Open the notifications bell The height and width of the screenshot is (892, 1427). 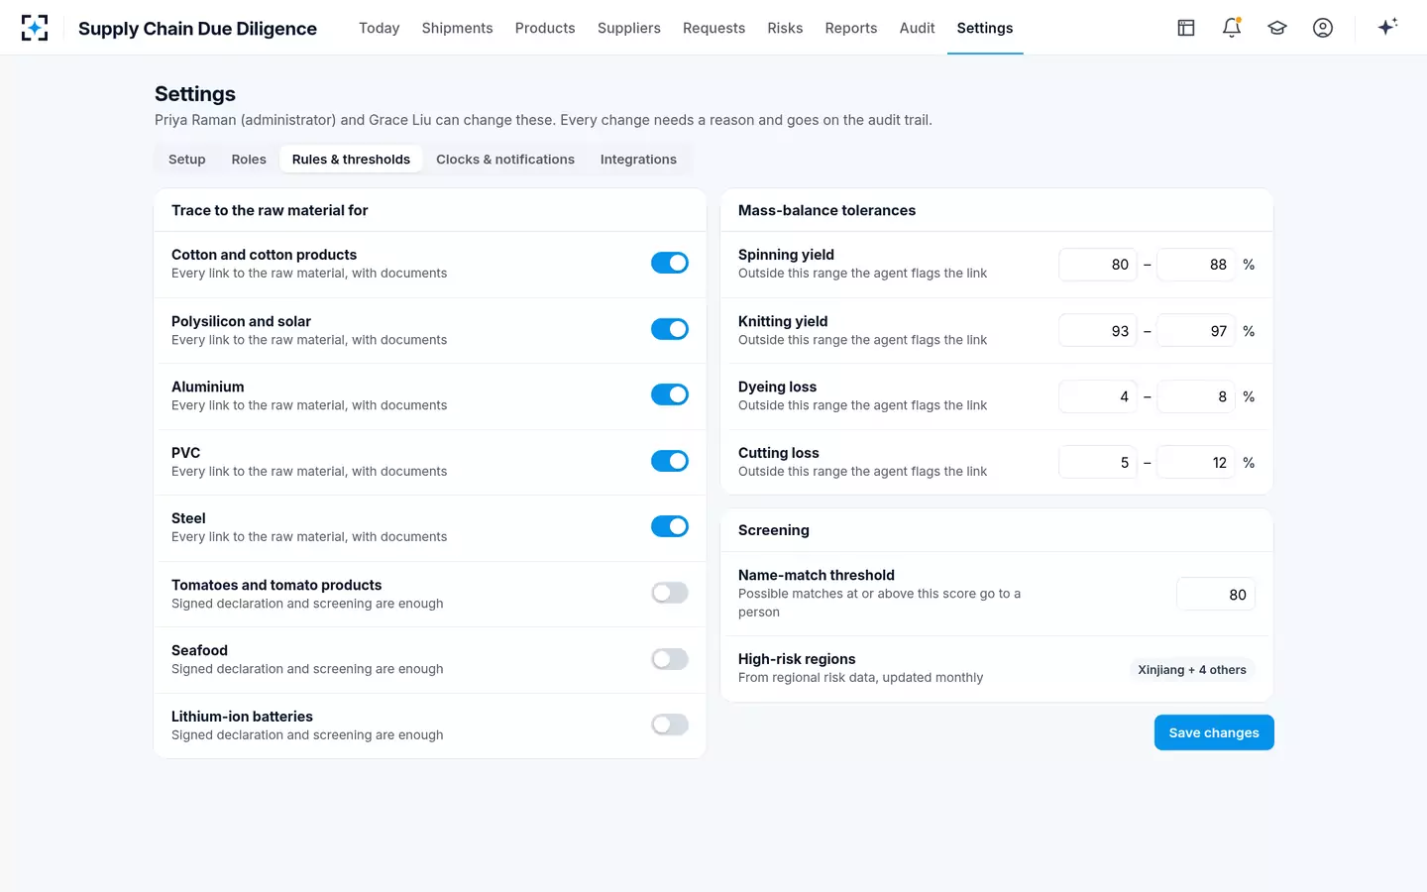pos(1232,28)
